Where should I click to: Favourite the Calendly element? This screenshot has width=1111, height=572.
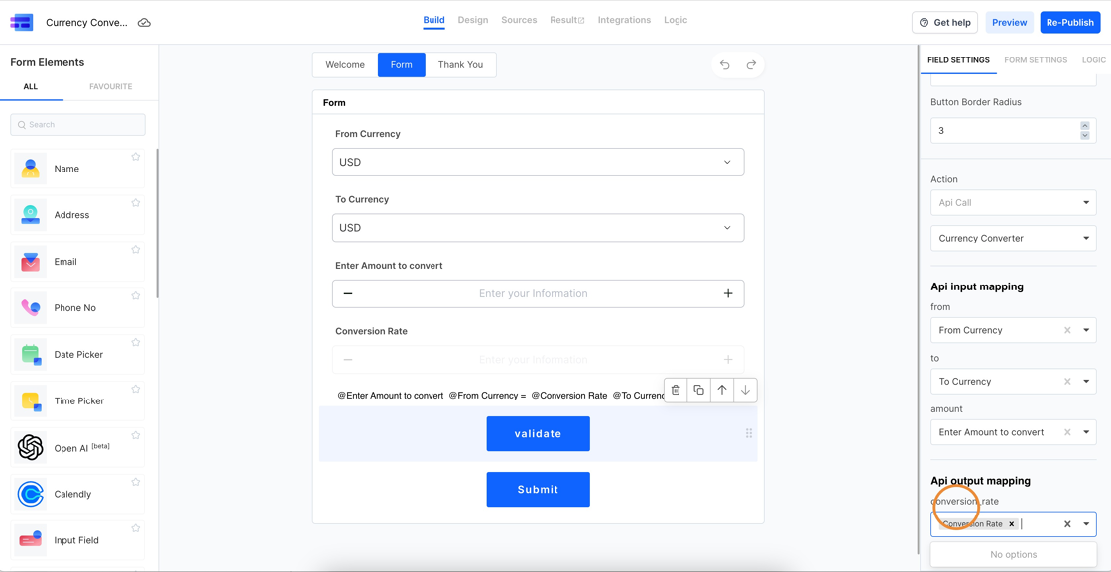click(x=136, y=481)
